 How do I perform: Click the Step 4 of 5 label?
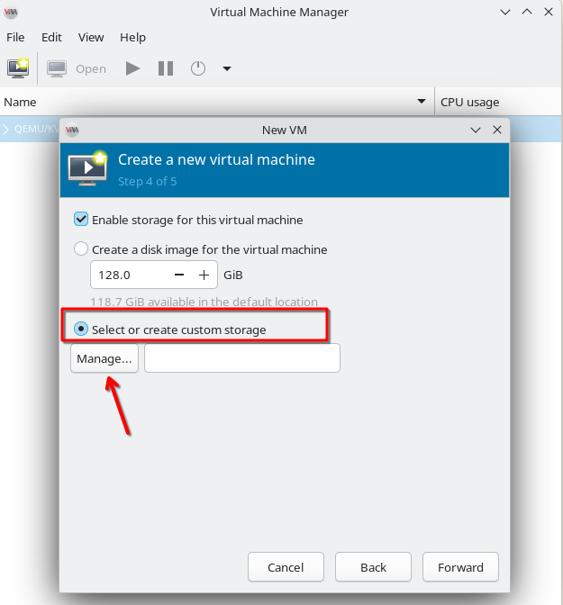click(148, 181)
